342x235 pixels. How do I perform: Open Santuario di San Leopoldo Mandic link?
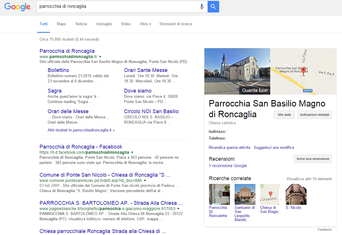click(244, 214)
